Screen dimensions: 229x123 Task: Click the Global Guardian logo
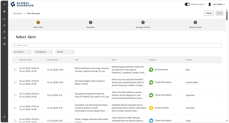point(22,4)
